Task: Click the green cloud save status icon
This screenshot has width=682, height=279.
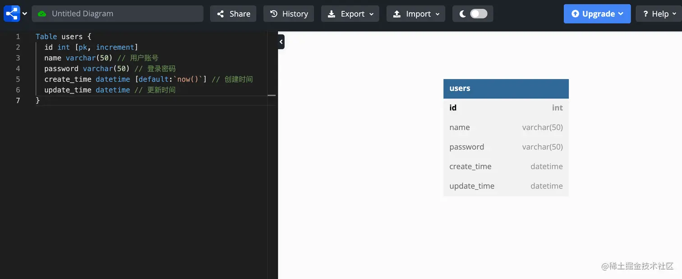Action: 42,13
